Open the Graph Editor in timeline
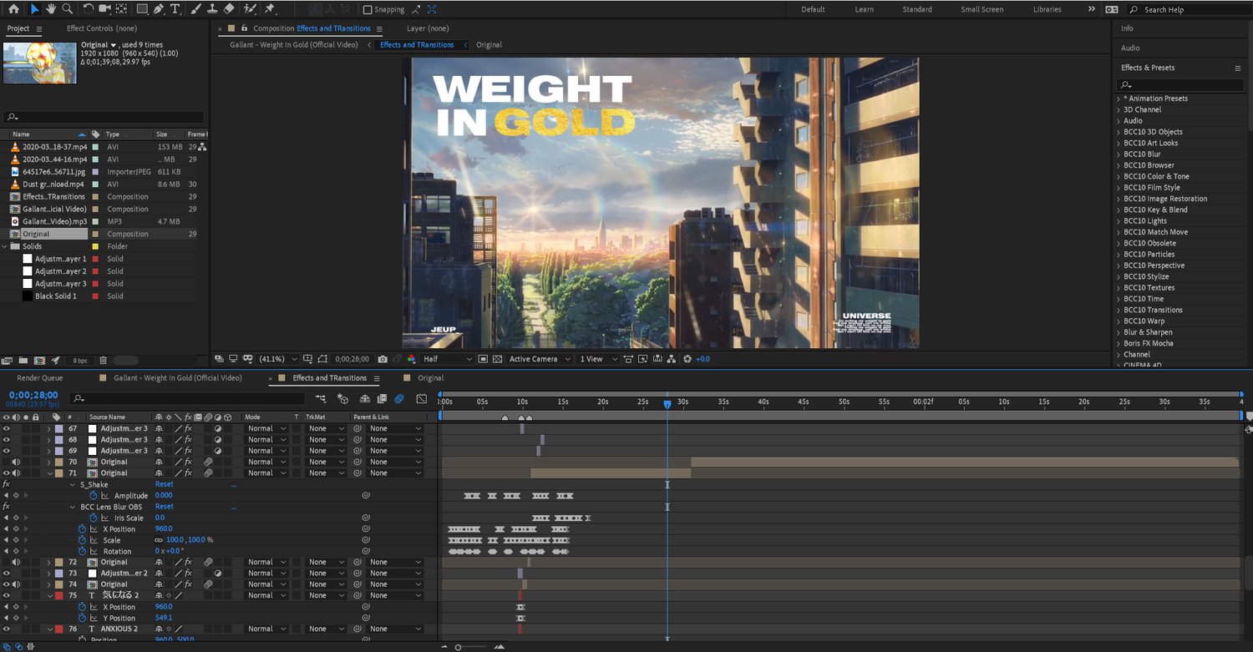1253x652 pixels. coord(421,399)
